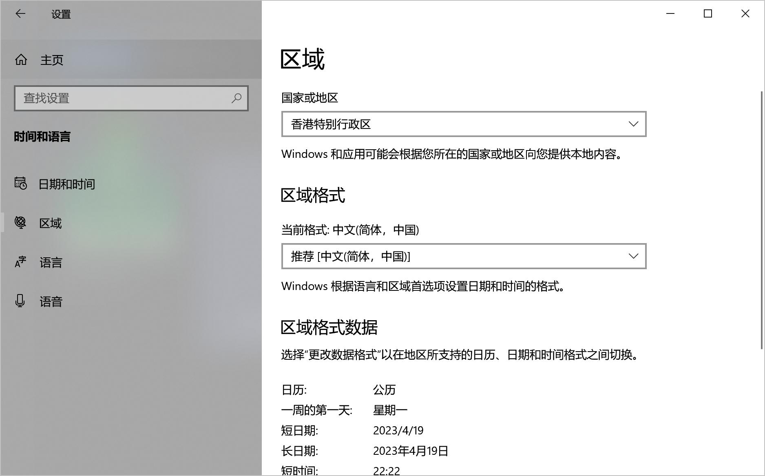Select the Home icon in sidebar
Viewport: 765px width, 476px height.
pos(21,60)
